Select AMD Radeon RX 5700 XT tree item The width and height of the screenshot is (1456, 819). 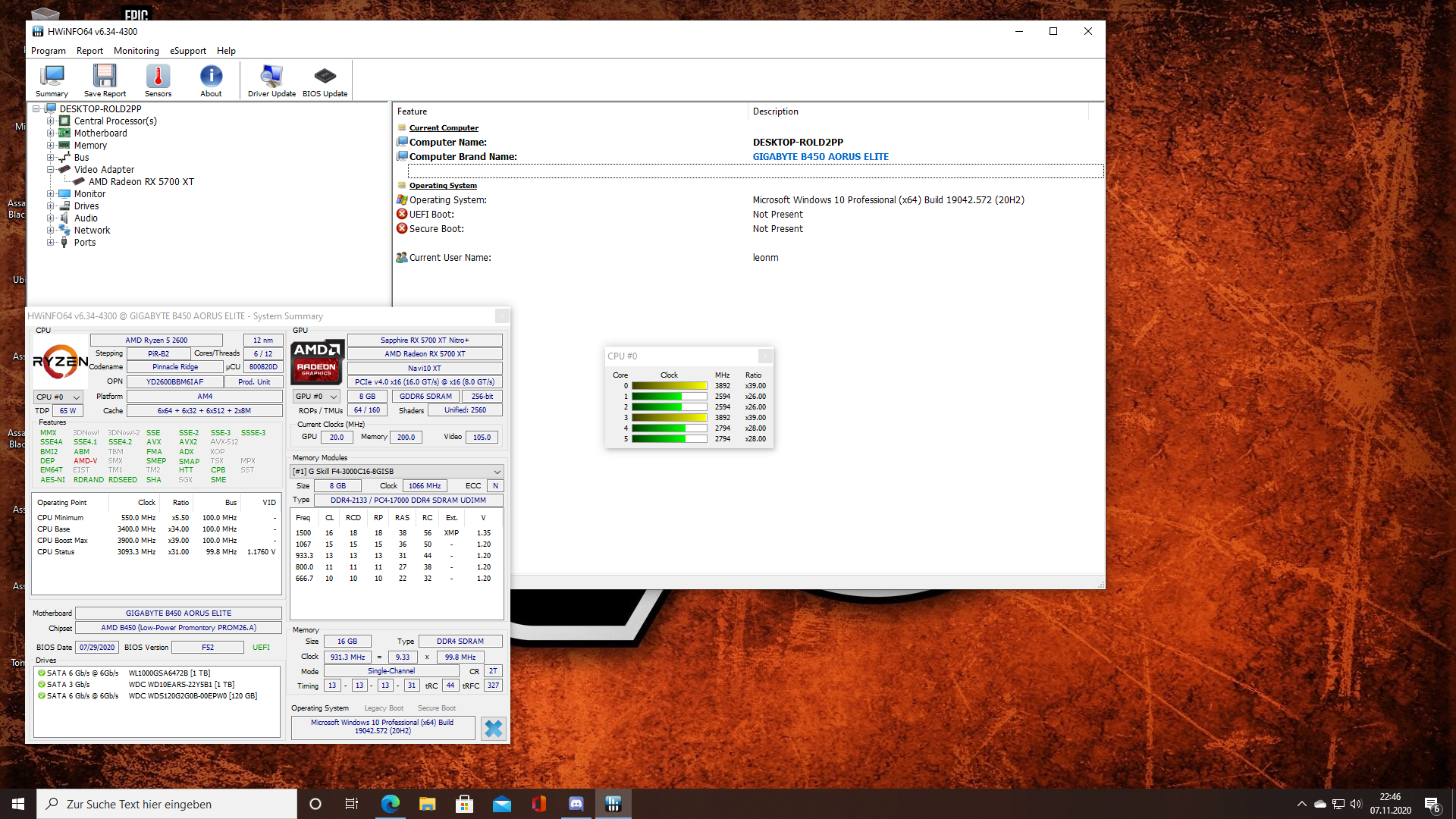[141, 182]
